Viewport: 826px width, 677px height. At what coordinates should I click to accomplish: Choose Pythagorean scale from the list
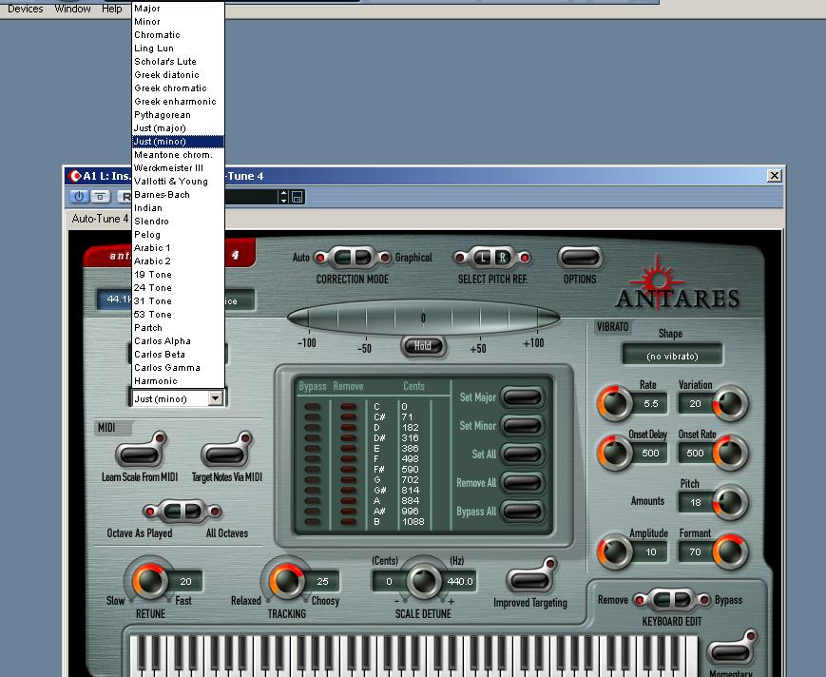(178, 115)
